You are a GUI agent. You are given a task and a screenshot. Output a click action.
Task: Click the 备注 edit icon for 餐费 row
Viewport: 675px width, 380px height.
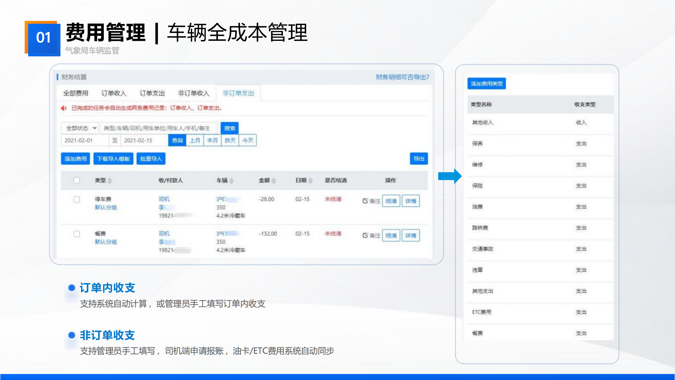pos(365,235)
